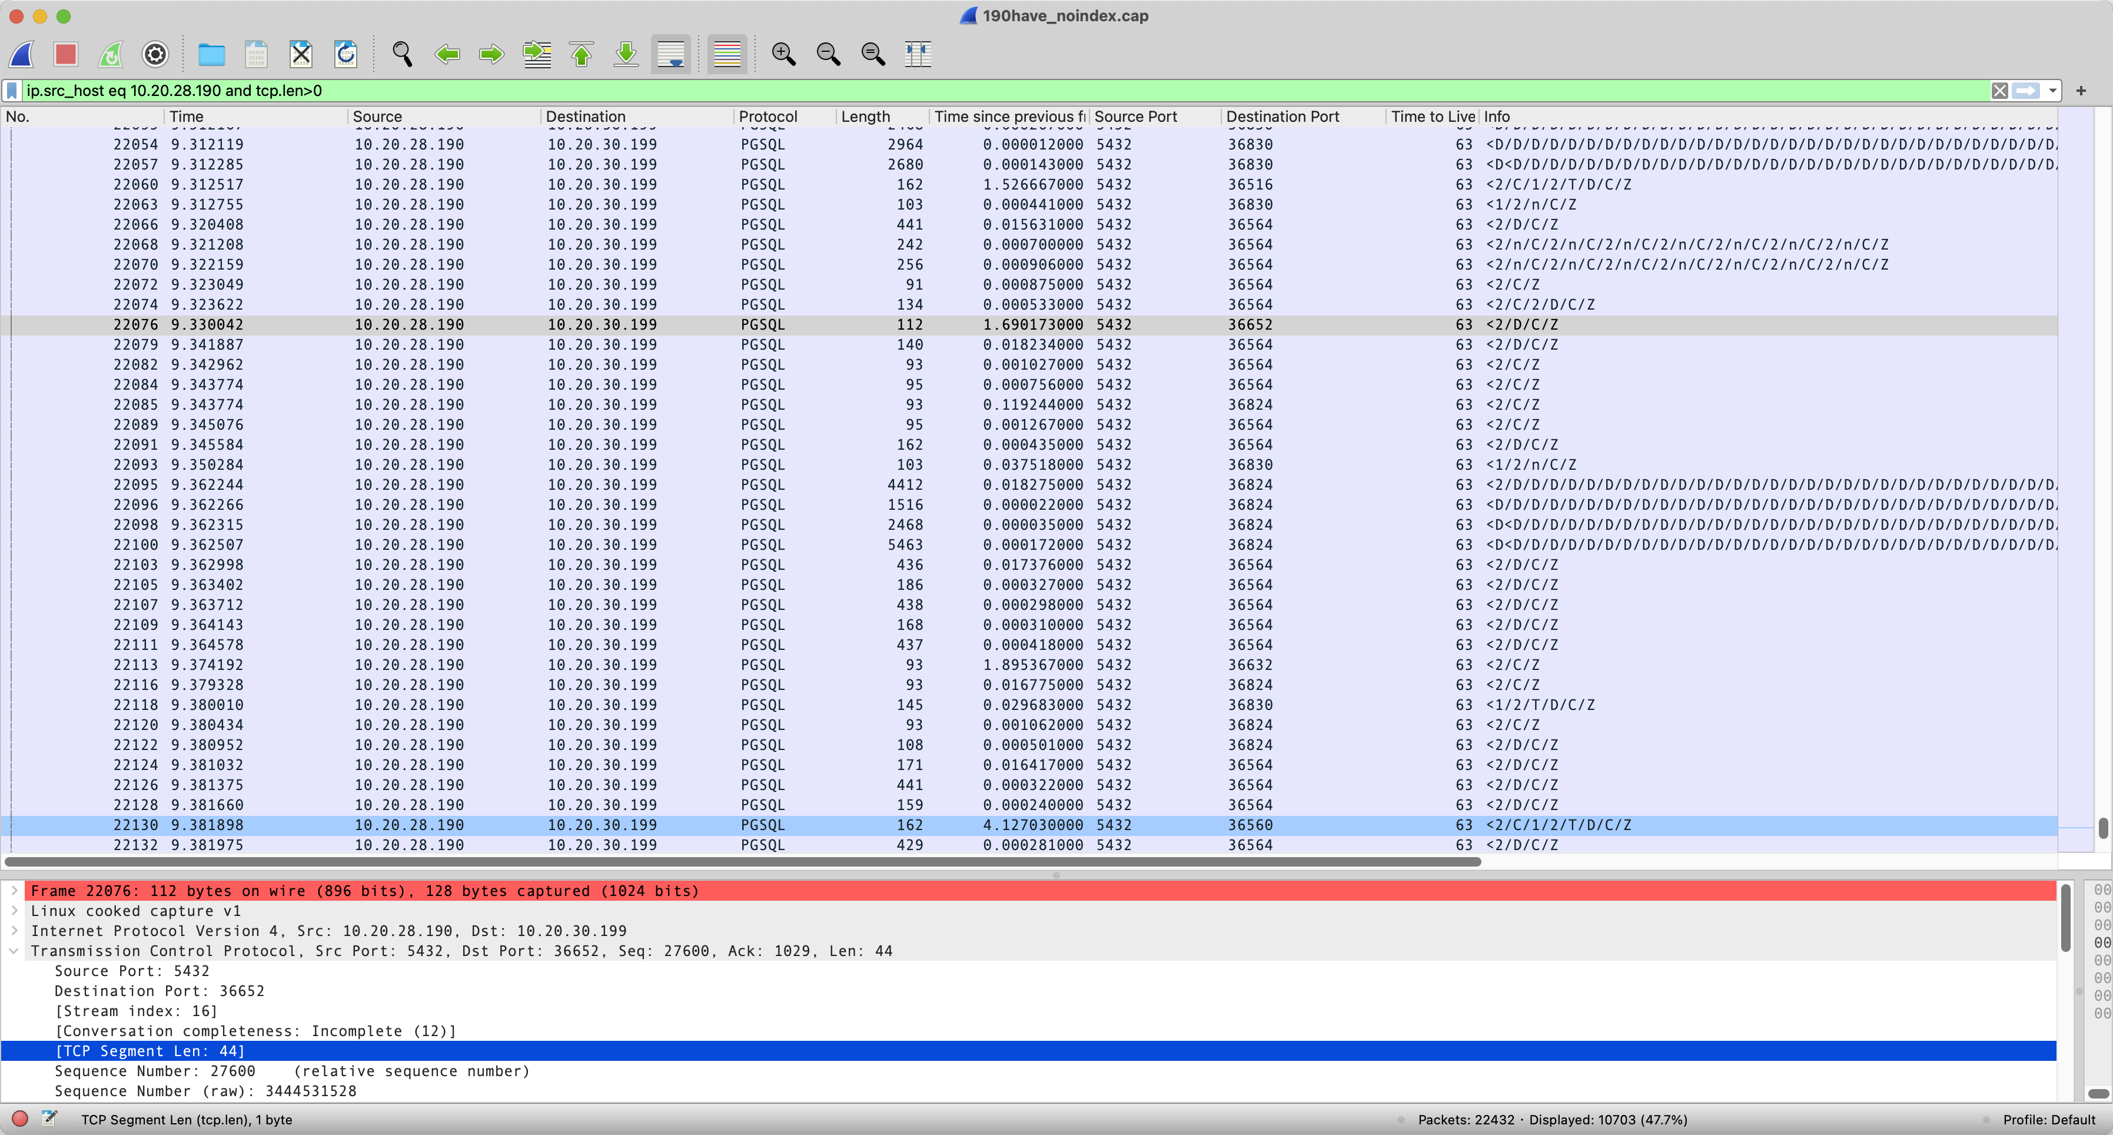
Task: Collapse the Transmission Control Protocol tree
Action: 14,950
